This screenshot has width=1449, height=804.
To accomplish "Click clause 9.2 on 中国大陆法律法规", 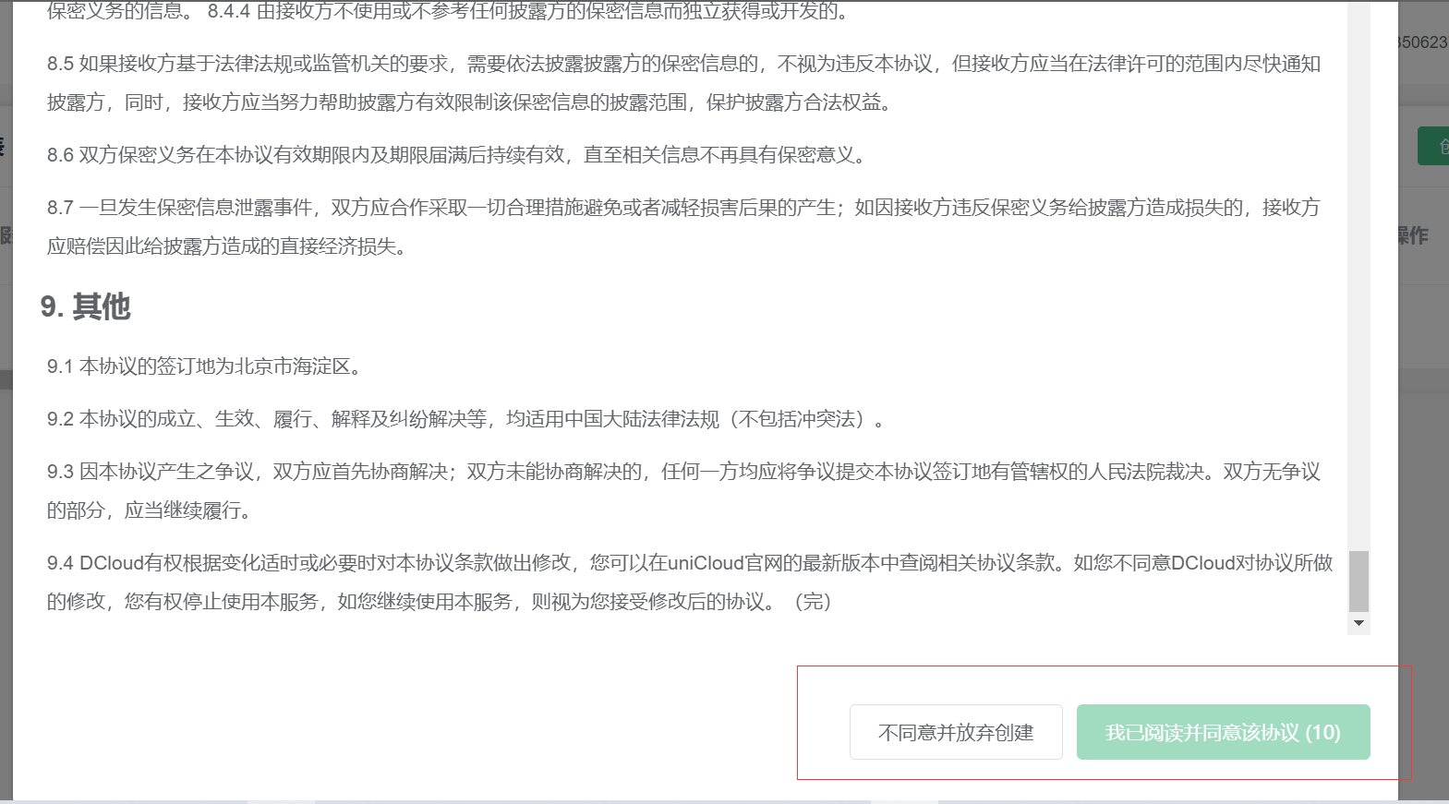I will pyautogui.click(x=462, y=419).
